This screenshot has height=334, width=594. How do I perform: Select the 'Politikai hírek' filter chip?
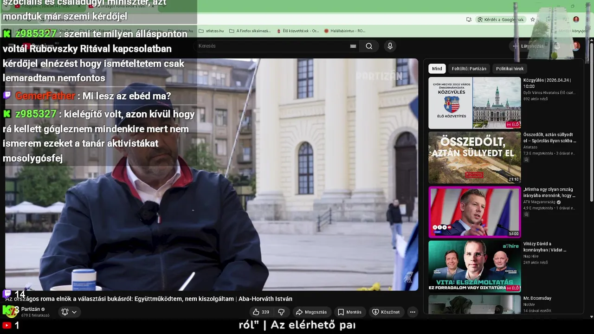[x=510, y=69]
